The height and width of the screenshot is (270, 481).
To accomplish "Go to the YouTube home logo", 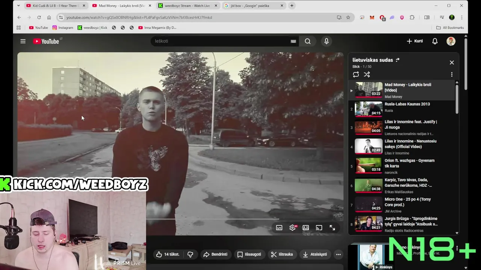I will pyautogui.click(x=47, y=41).
